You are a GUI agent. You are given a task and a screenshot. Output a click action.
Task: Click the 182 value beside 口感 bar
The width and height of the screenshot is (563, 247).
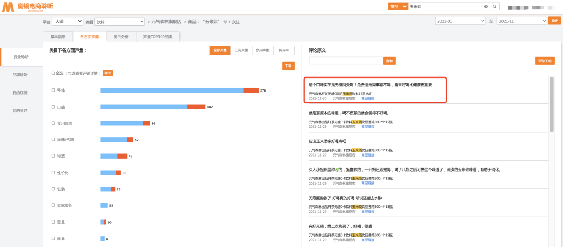coord(210,107)
